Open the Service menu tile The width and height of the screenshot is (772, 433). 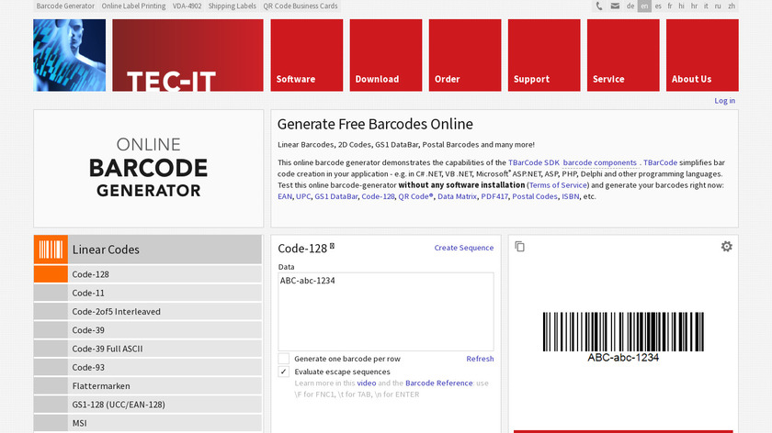pos(623,55)
